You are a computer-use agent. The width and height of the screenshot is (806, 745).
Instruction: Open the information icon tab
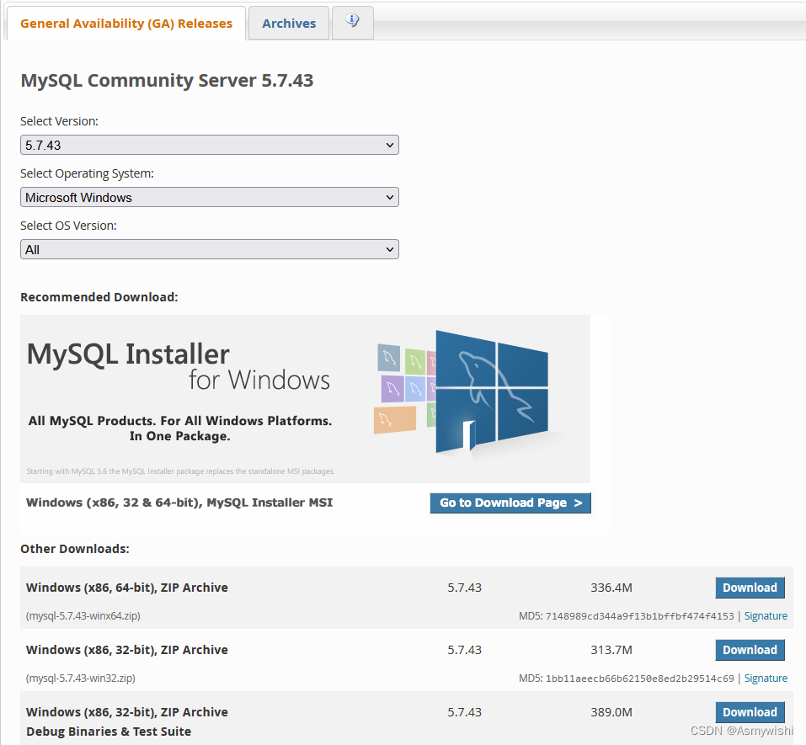click(x=353, y=23)
